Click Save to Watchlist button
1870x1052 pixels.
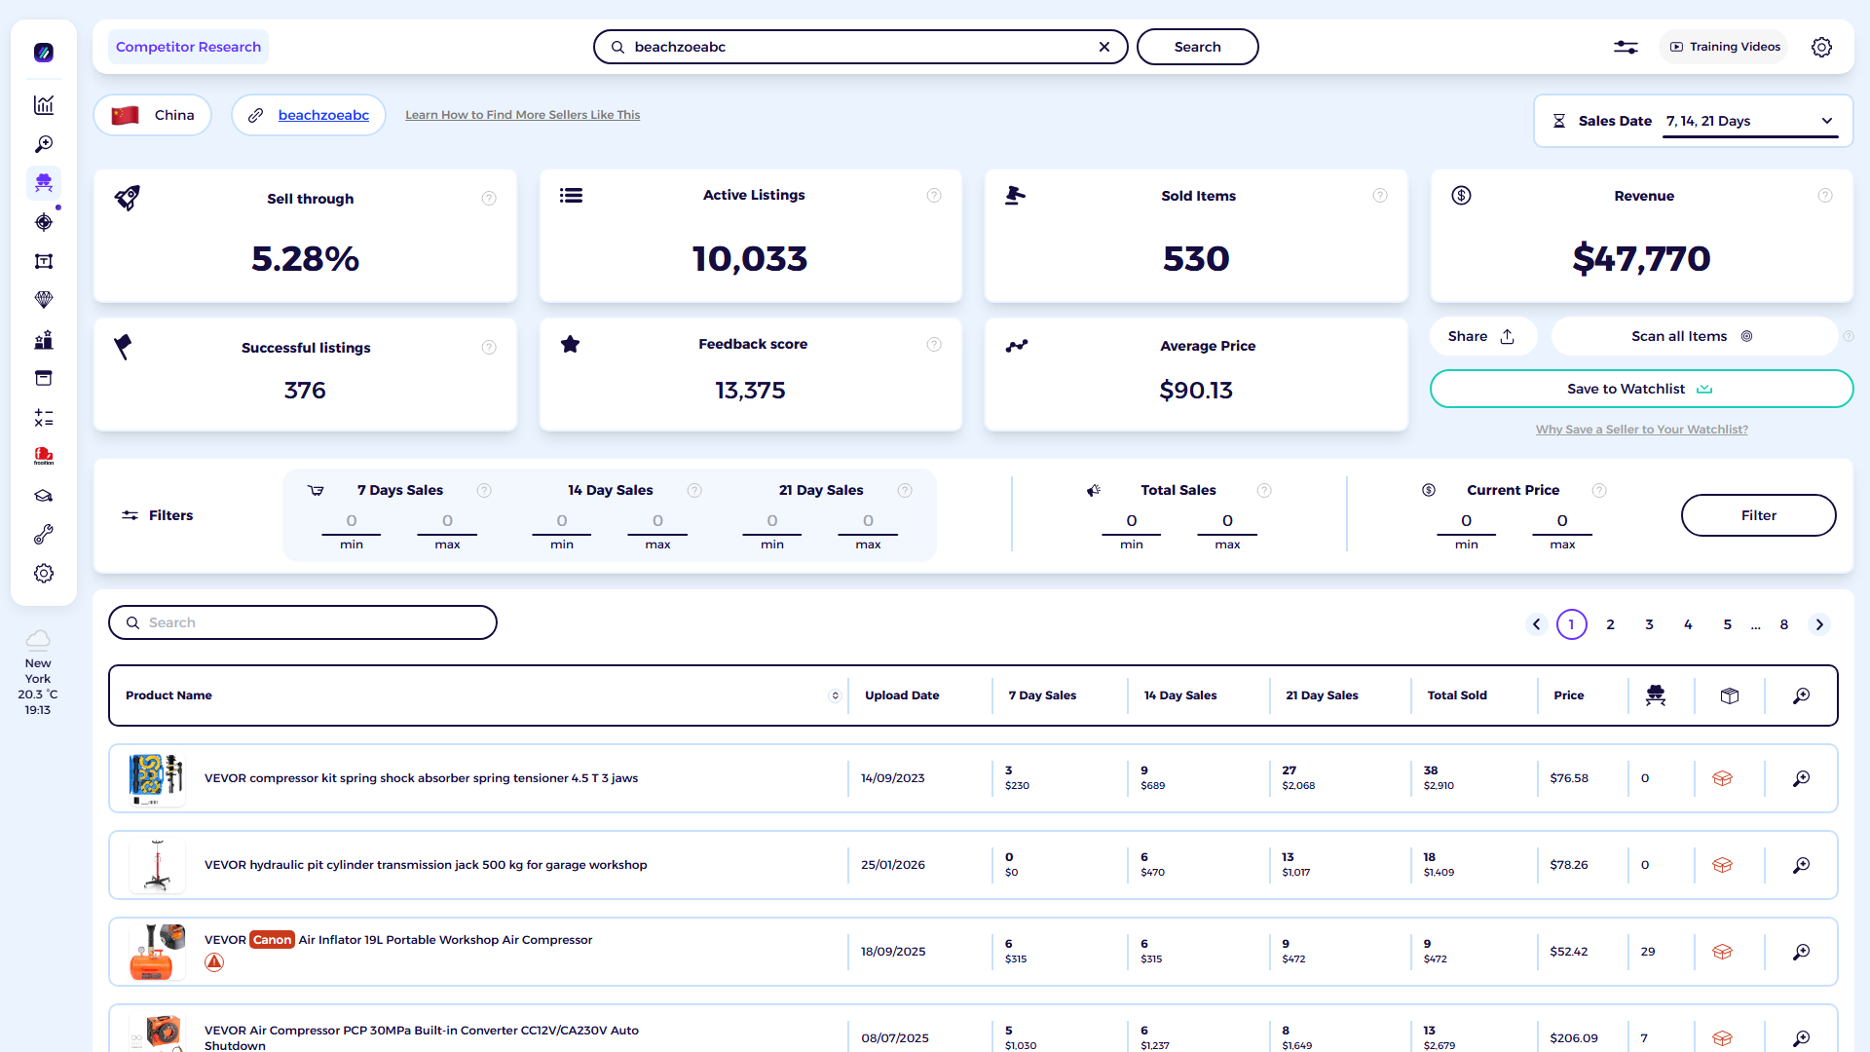1641,389
